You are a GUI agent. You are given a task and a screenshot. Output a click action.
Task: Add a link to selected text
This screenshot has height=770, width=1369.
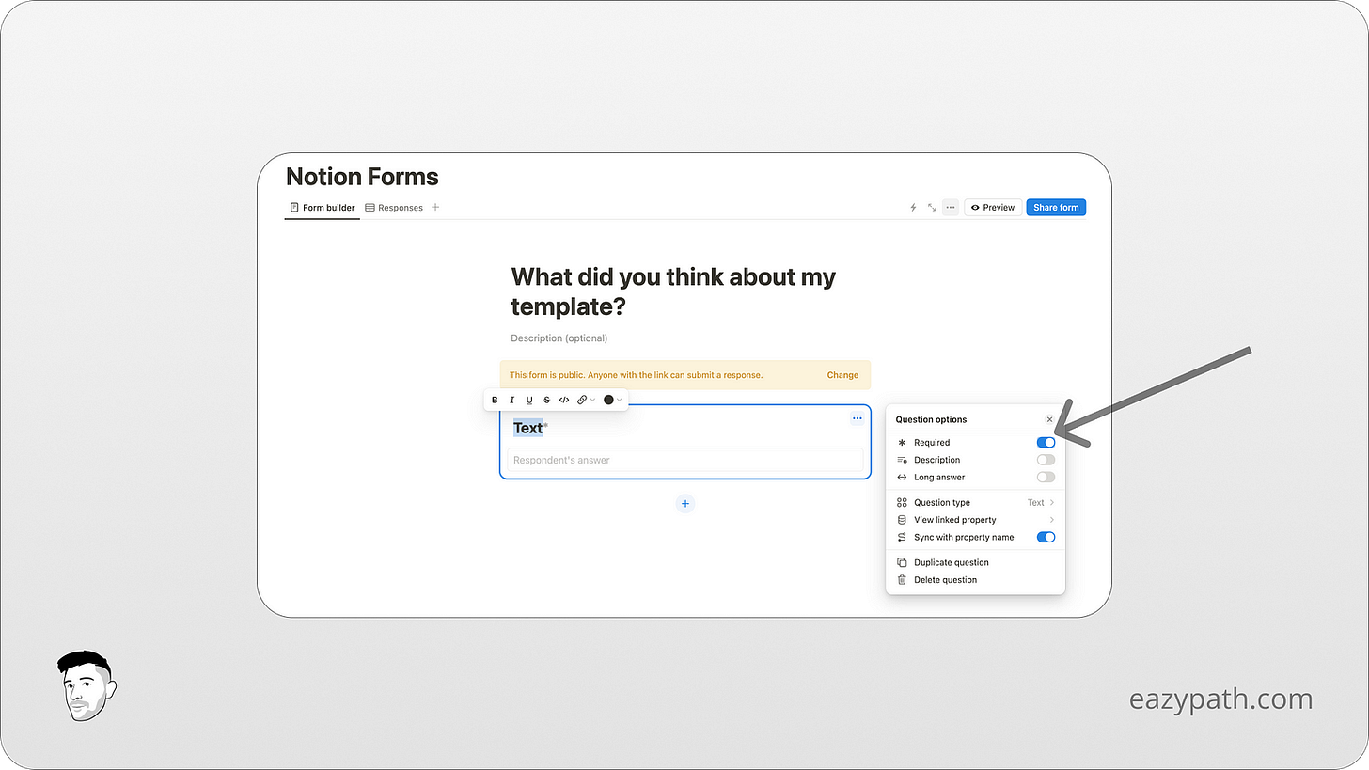(x=582, y=400)
